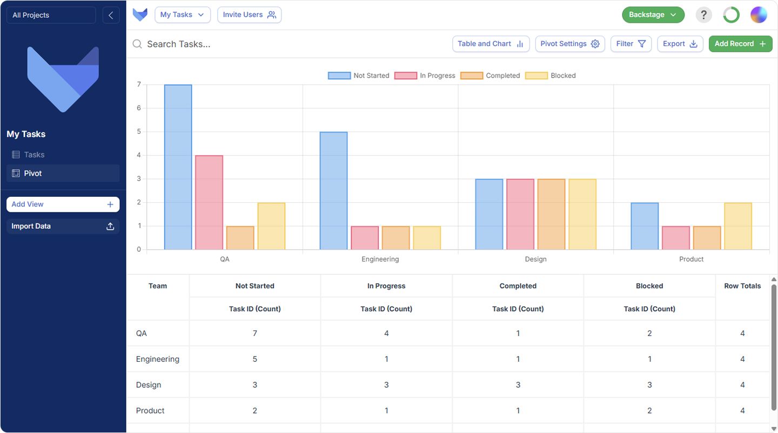Click the search magnifier icon

point(137,44)
